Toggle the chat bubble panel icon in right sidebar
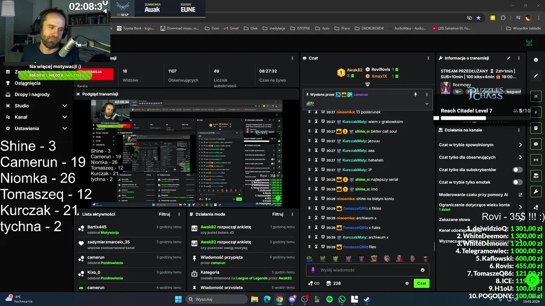This screenshot has height=306, width=545. [x=536, y=144]
